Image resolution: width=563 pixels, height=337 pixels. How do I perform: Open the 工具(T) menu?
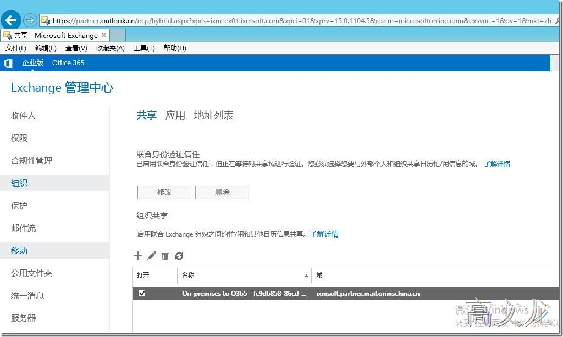pyautogui.click(x=144, y=48)
